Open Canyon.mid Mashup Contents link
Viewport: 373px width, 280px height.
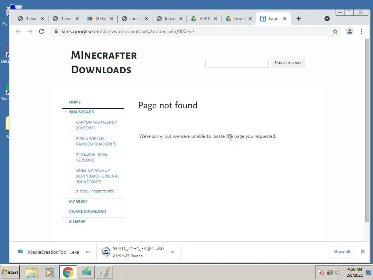pos(96,125)
